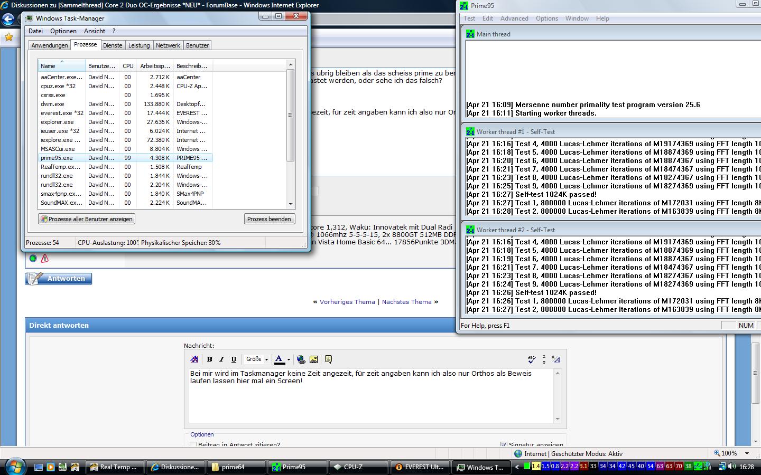Open the Ansicht menu in Task-Manager
761x475 pixels.
coord(94,31)
